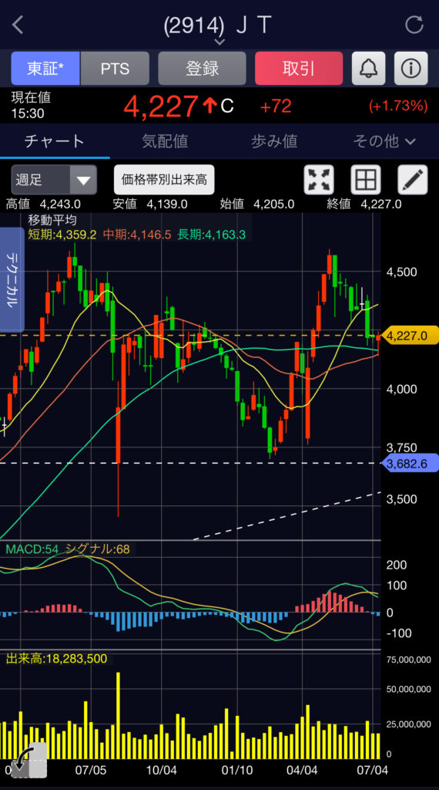Expand chart to fullscreen
This screenshot has height=790, width=439.
319,180
